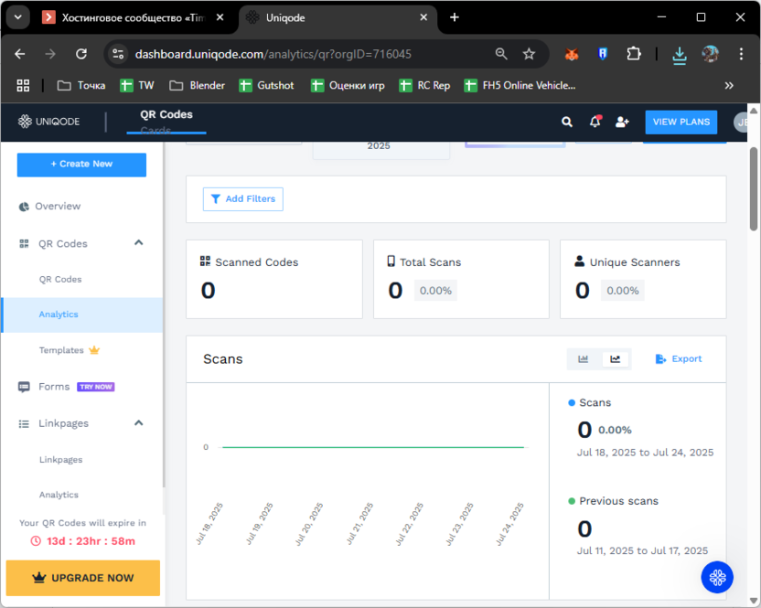This screenshot has width=761, height=608.
Task: Expand the hidden bookmarks overflow chevron
Action: pyautogui.click(x=729, y=85)
